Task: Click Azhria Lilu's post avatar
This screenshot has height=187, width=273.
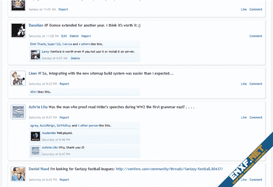Action: (x=17, y=112)
